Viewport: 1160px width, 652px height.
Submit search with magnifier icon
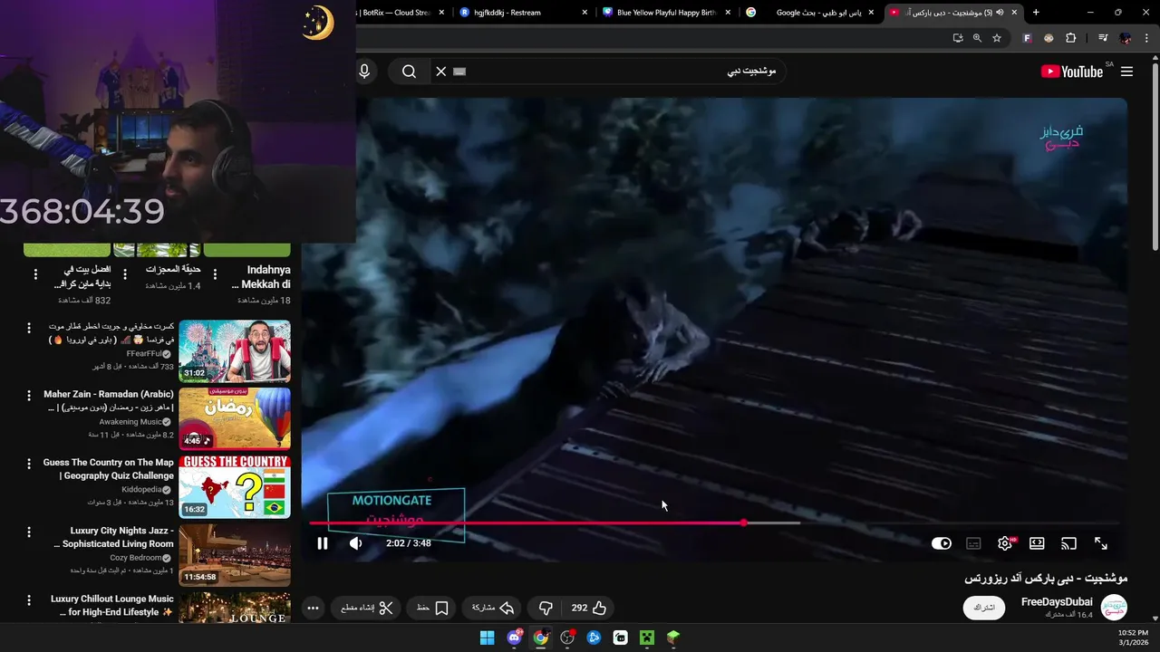(409, 72)
